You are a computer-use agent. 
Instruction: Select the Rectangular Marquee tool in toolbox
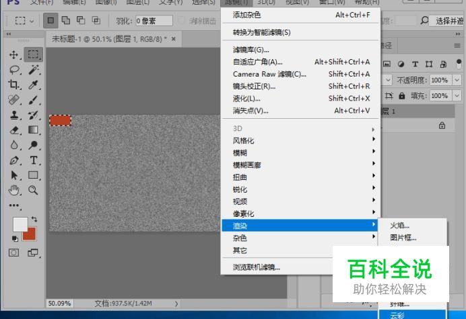pos(33,54)
